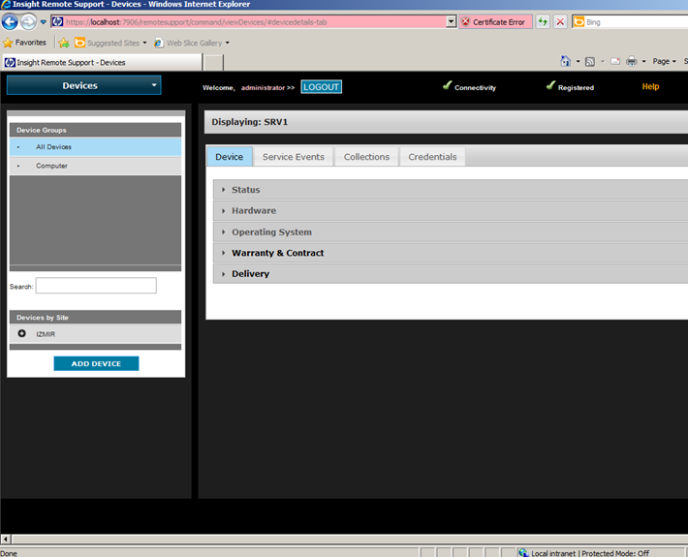Switch to the Credentials tab
Viewport: 688px width, 557px height.
[x=432, y=157]
